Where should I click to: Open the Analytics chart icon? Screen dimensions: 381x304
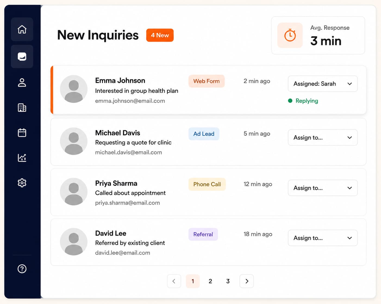click(22, 158)
